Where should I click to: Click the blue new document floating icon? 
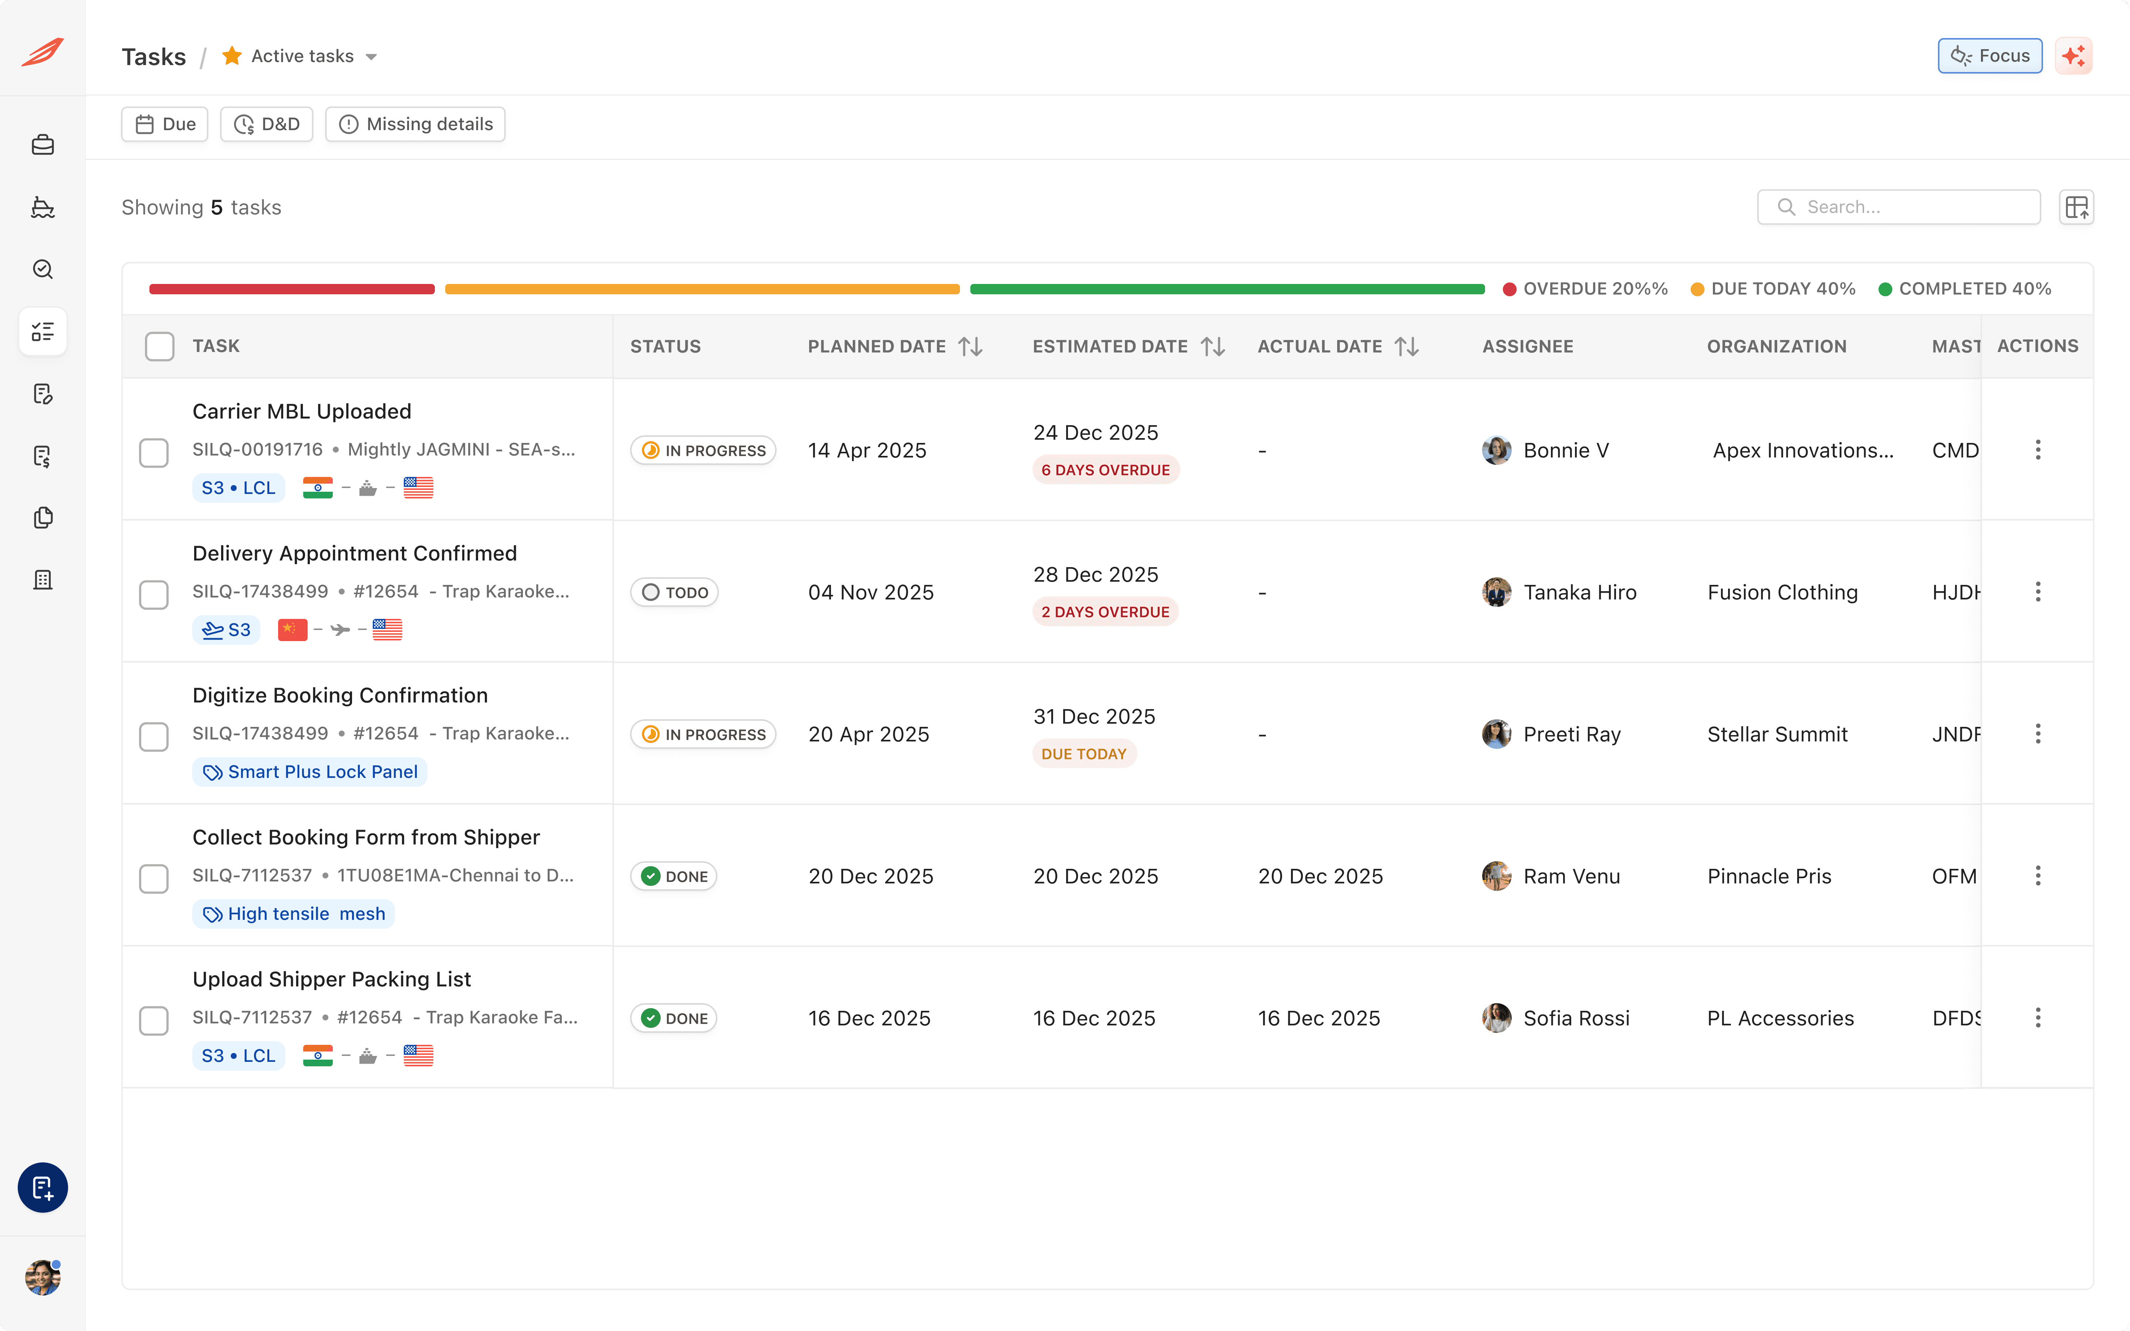click(42, 1188)
